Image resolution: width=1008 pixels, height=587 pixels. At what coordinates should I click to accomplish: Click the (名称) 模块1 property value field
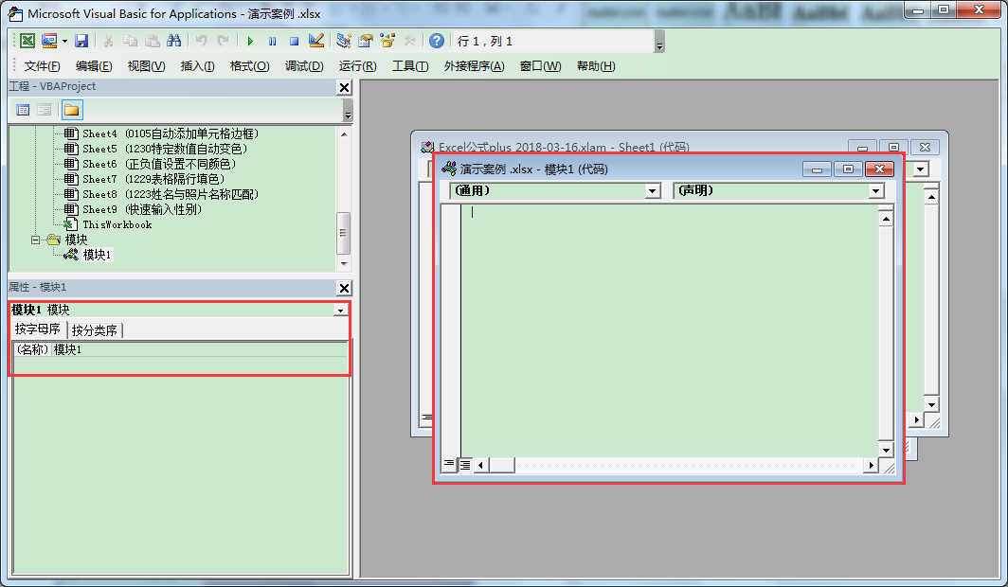[x=199, y=349]
